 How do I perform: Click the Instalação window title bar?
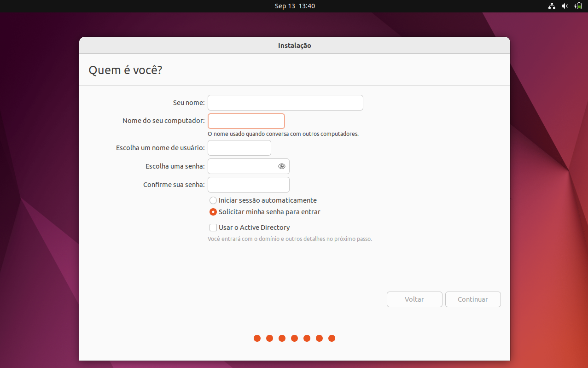tap(295, 46)
